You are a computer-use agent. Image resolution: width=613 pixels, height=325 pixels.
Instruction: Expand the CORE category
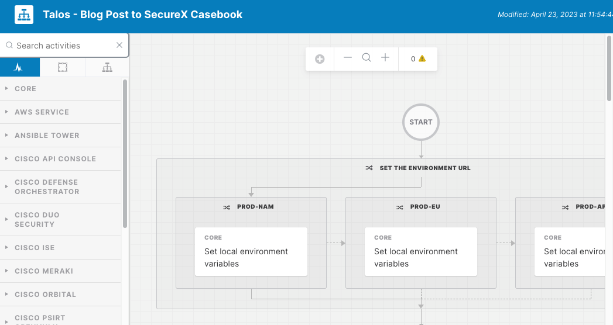click(60, 89)
